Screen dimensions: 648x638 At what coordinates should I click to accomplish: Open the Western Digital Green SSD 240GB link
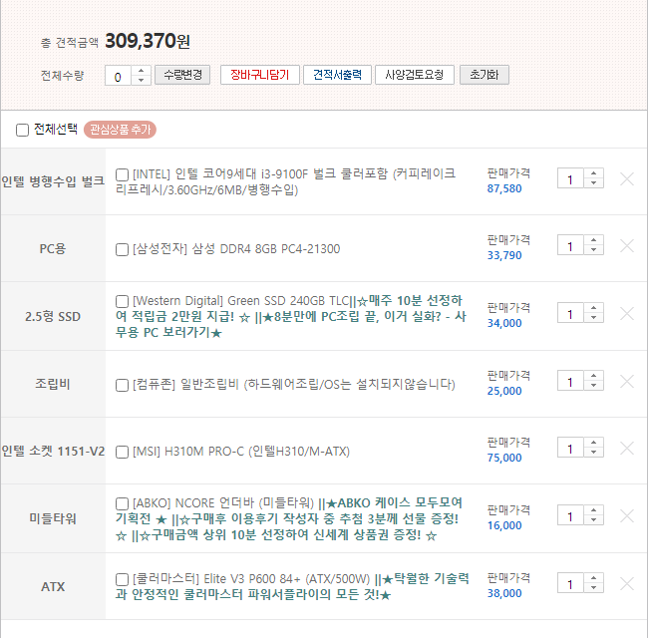(291, 316)
